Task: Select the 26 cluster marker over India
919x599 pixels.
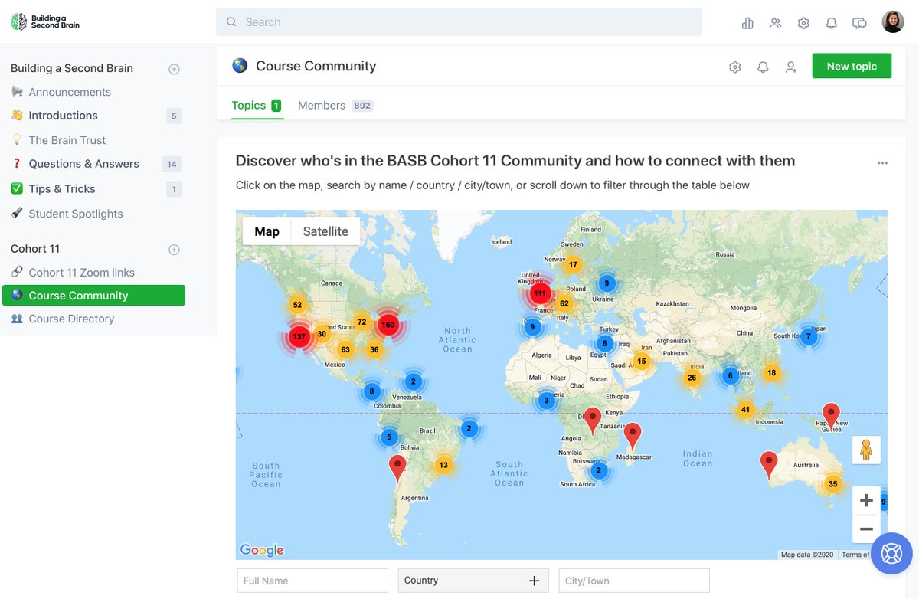Action: [x=692, y=378]
